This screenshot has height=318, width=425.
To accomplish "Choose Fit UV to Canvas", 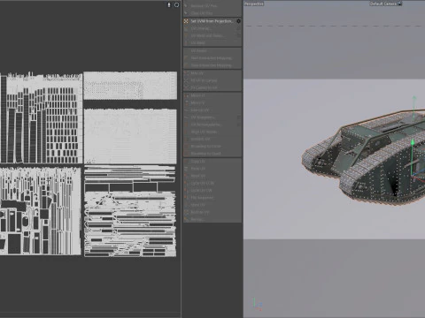I will (x=212, y=80).
